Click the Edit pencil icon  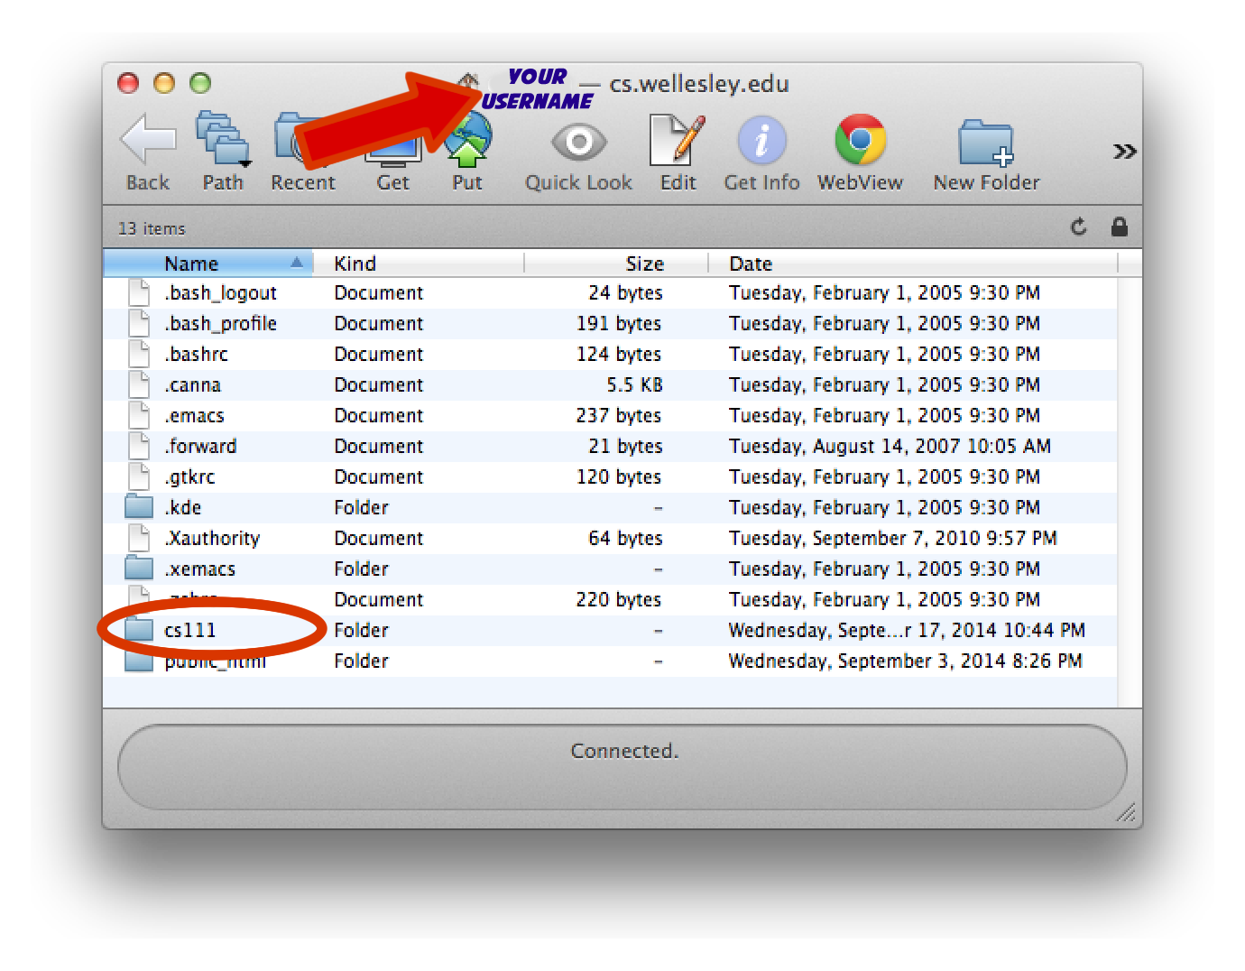pyautogui.click(x=678, y=142)
